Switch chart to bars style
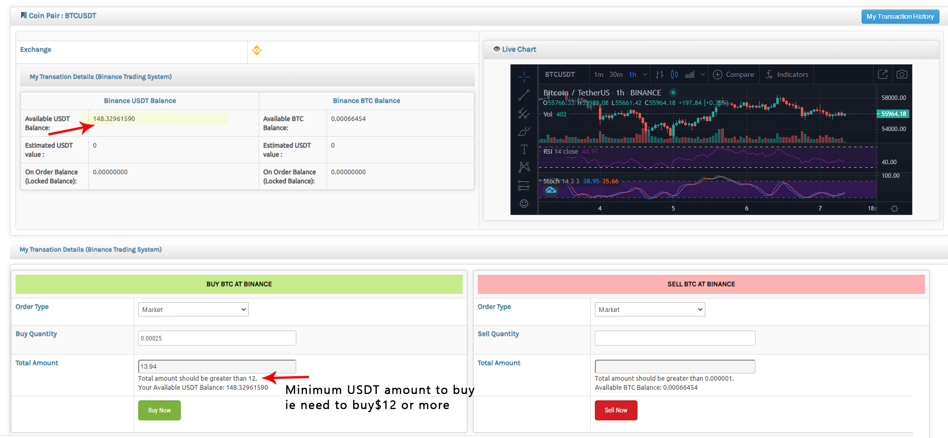This screenshot has height=438, width=948. (660, 74)
